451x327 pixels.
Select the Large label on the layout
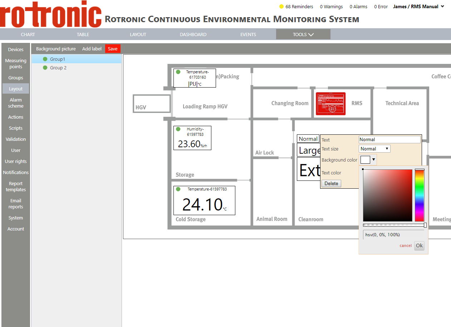point(309,150)
